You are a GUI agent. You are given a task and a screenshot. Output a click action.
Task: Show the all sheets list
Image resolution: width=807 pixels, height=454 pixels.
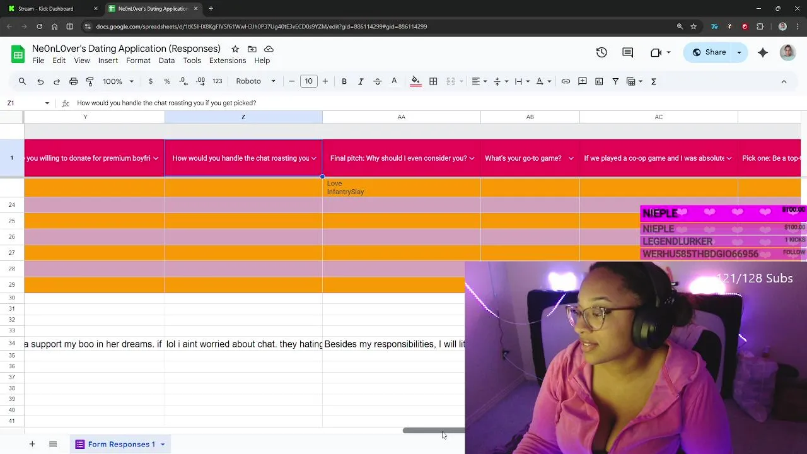53,445
